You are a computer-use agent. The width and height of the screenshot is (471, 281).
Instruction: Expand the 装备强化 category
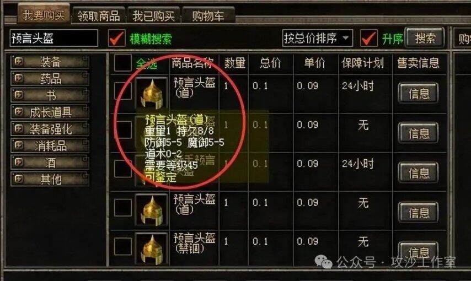(50, 129)
